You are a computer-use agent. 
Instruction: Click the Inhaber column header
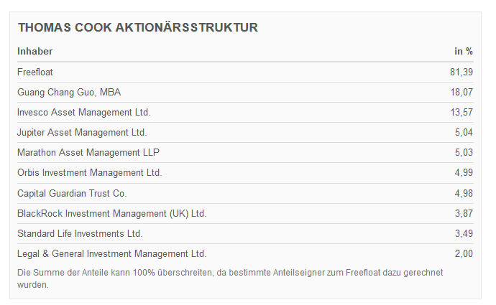[x=35, y=51]
